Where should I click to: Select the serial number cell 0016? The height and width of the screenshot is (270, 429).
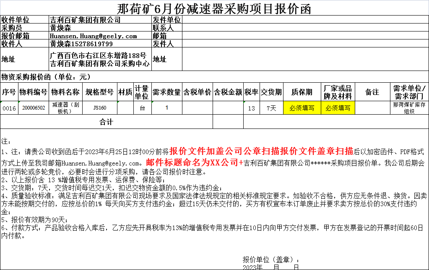[x=9, y=108]
